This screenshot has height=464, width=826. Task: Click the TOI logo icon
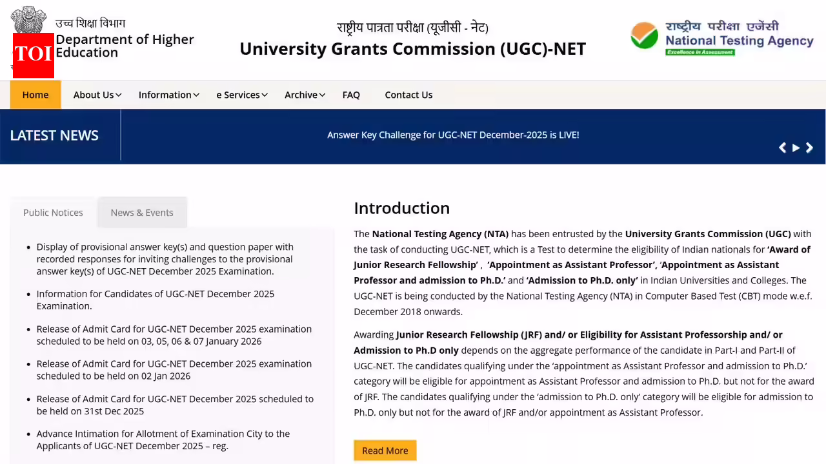33,53
